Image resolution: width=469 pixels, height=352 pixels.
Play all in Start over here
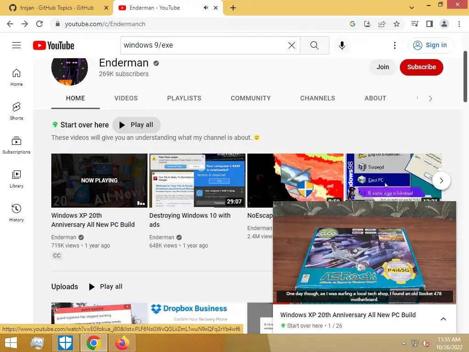coord(136,125)
